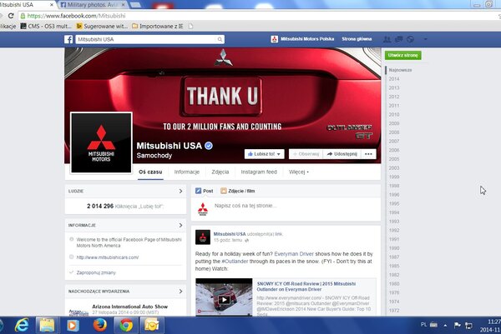
Task: Open Arizona International Auto Show event
Action: click(x=129, y=307)
